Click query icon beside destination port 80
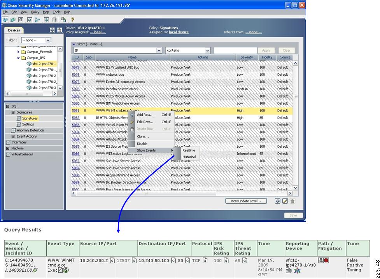This screenshot has width=380, height=279. pyautogui.click(x=187, y=261)
